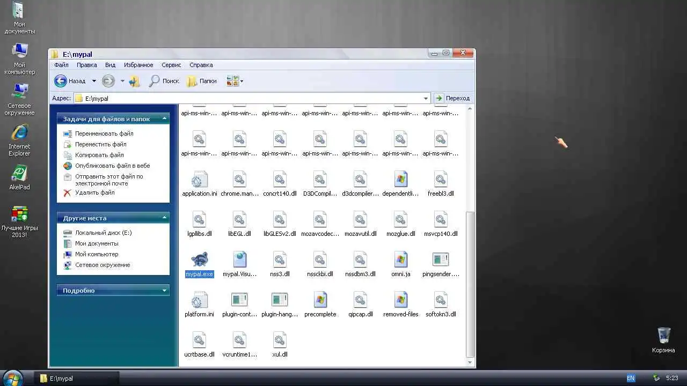Collapse the Другие места panel

[165, 218]
